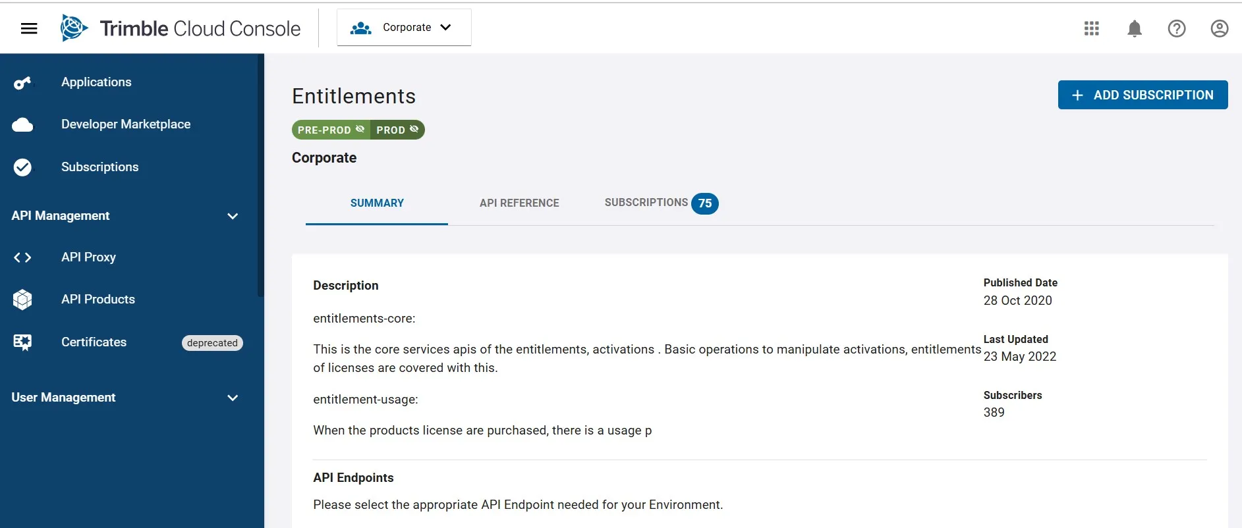
Task: Switch to the API Reference tab
Action: tap(519, 203)
